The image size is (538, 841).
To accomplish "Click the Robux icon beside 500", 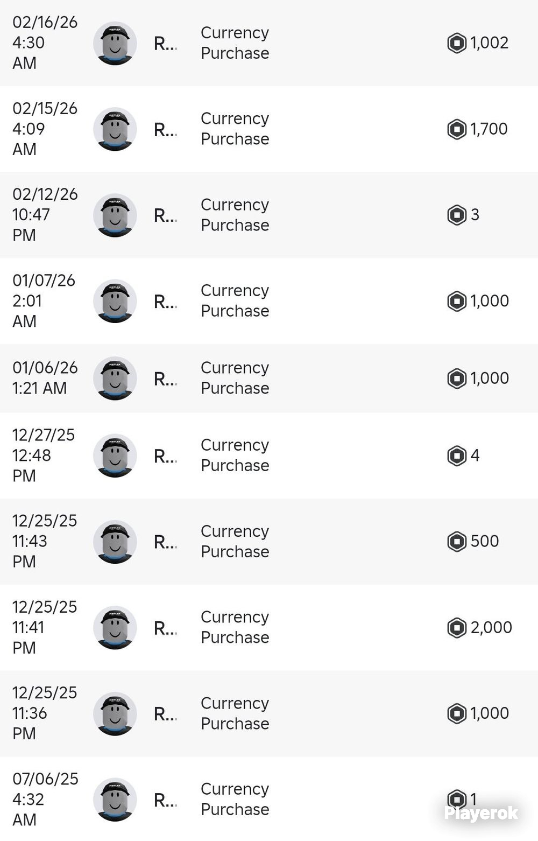I will [x=457, y=542].
